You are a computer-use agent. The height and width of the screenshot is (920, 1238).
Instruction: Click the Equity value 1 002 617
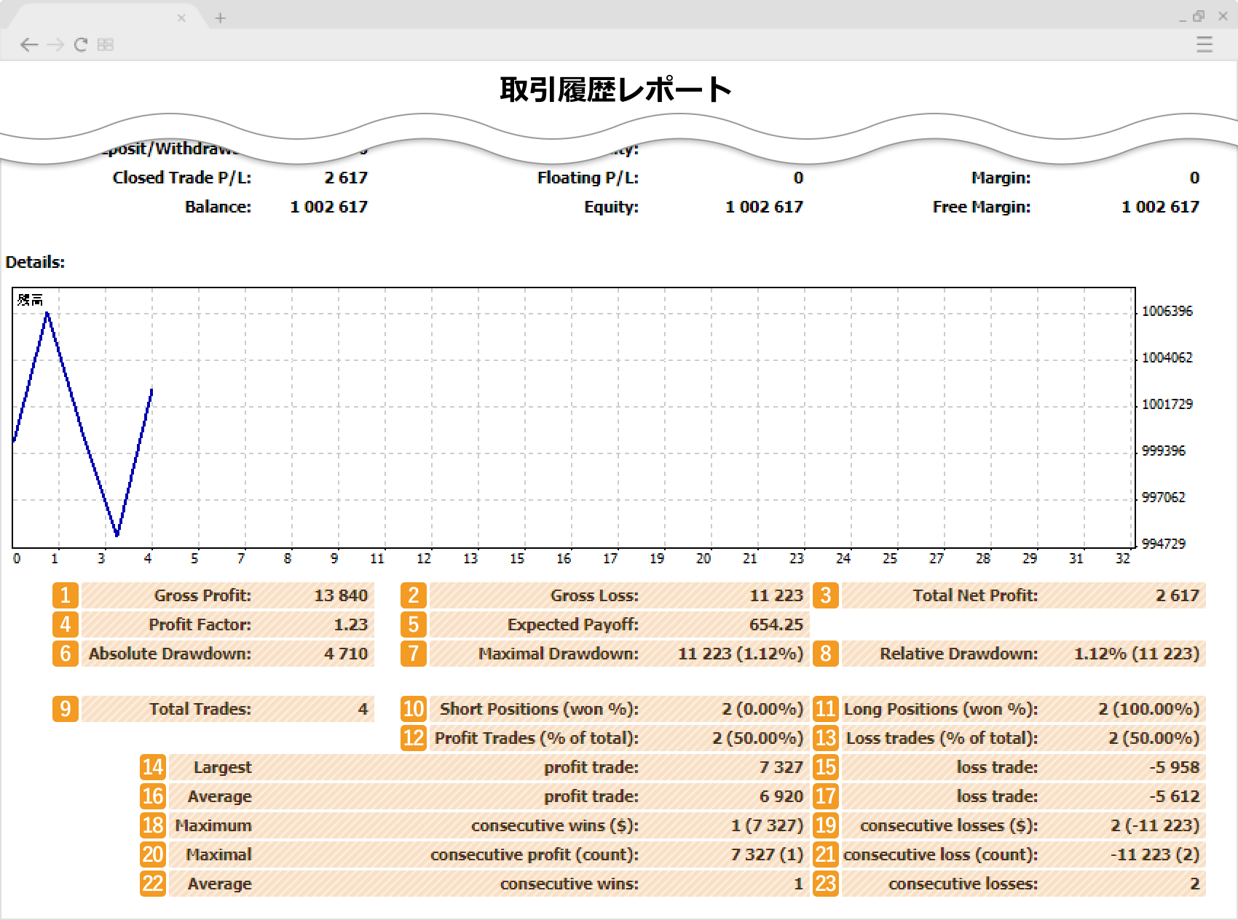point(764,207)
